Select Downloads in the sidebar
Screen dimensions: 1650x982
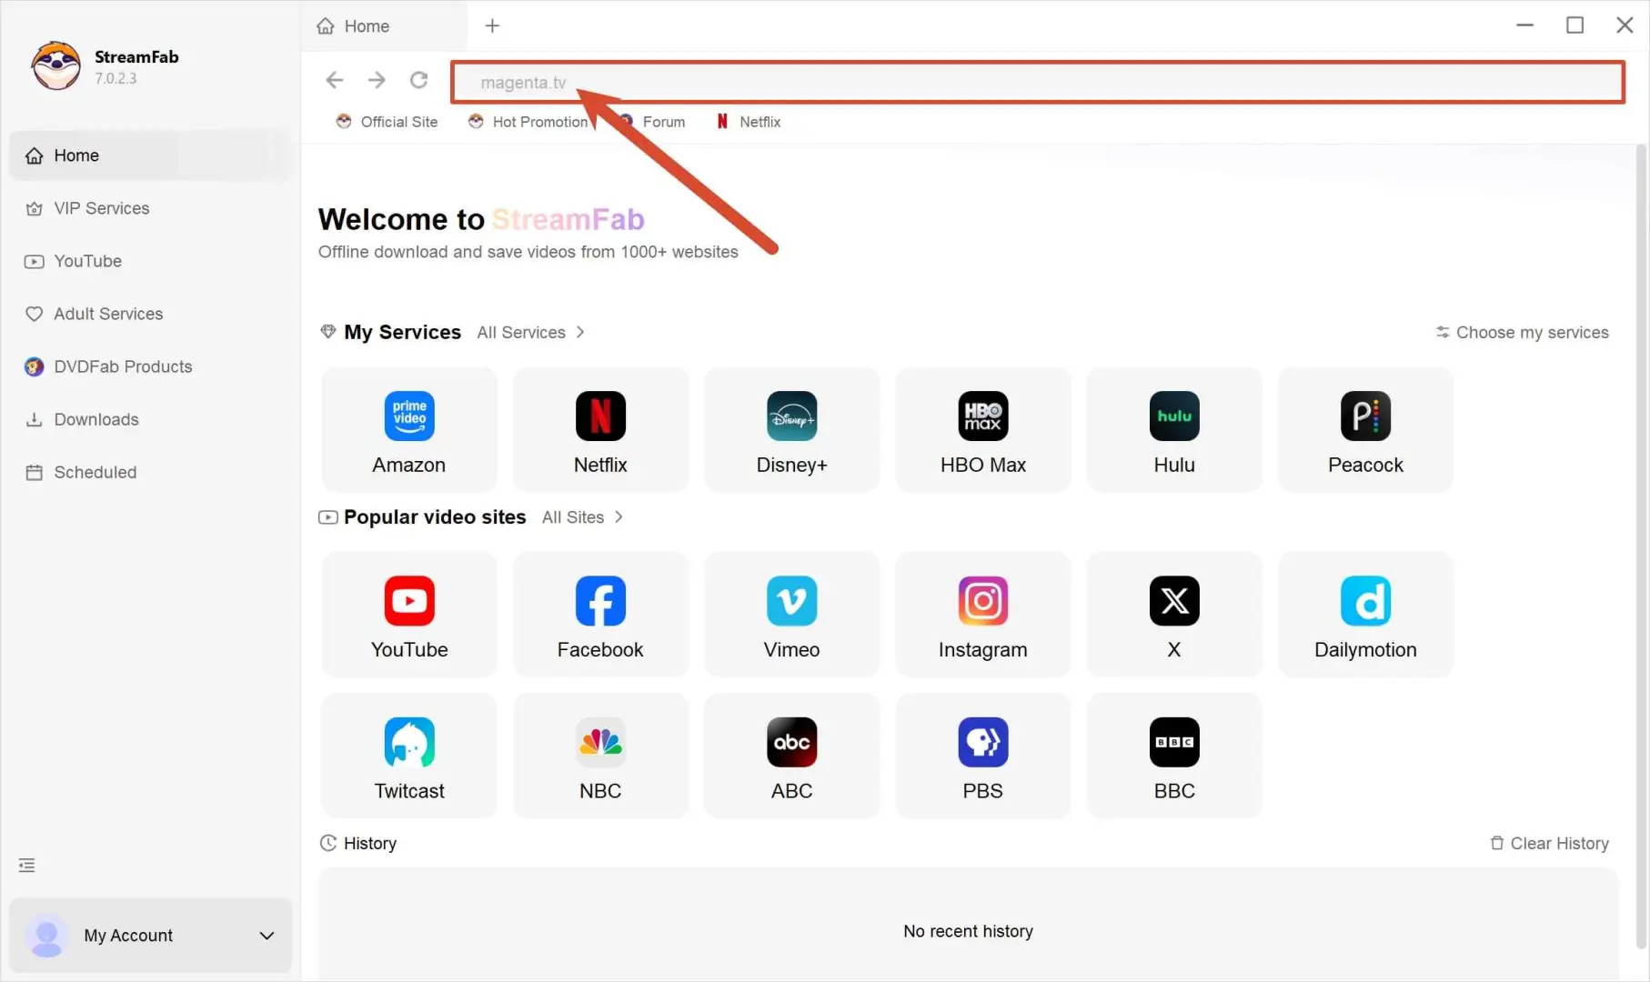click(150, 419)
